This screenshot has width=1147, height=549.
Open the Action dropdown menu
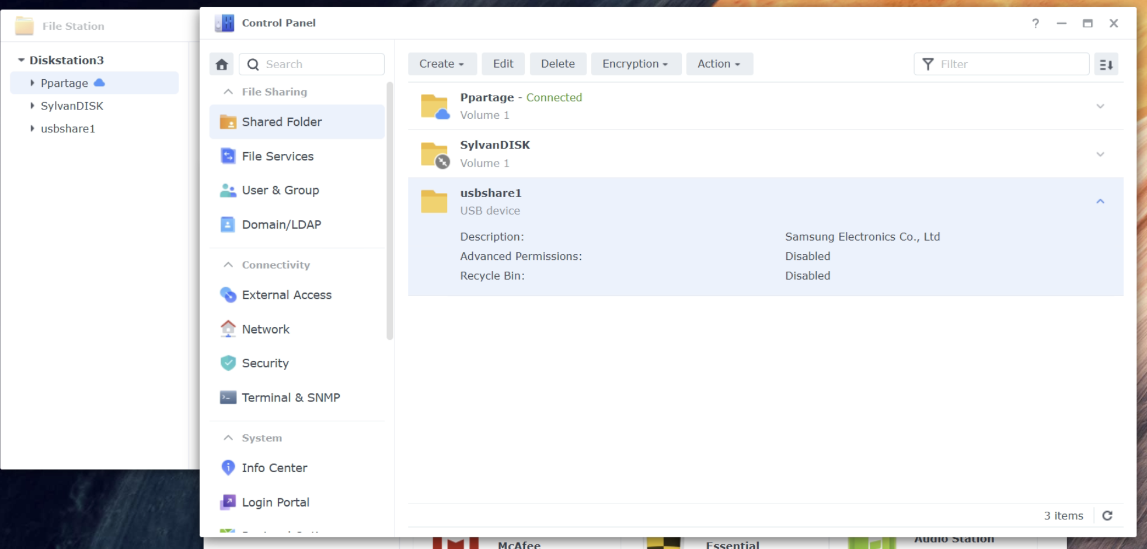click(x=719, y=64)
